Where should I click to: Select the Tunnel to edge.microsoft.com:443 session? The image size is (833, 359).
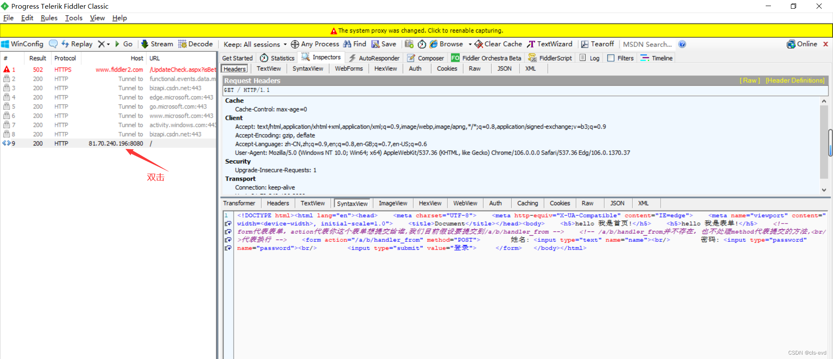pos(109,97)
